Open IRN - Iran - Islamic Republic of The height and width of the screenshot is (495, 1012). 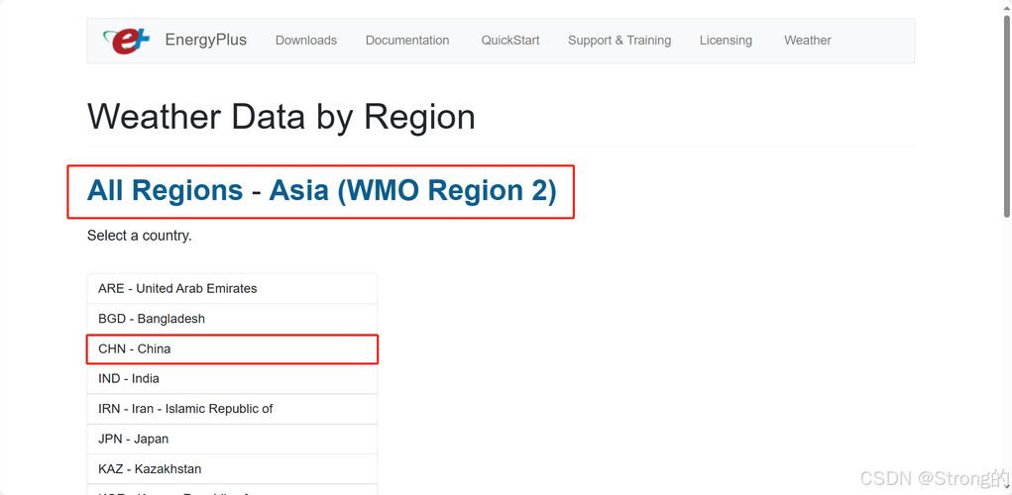232,409
